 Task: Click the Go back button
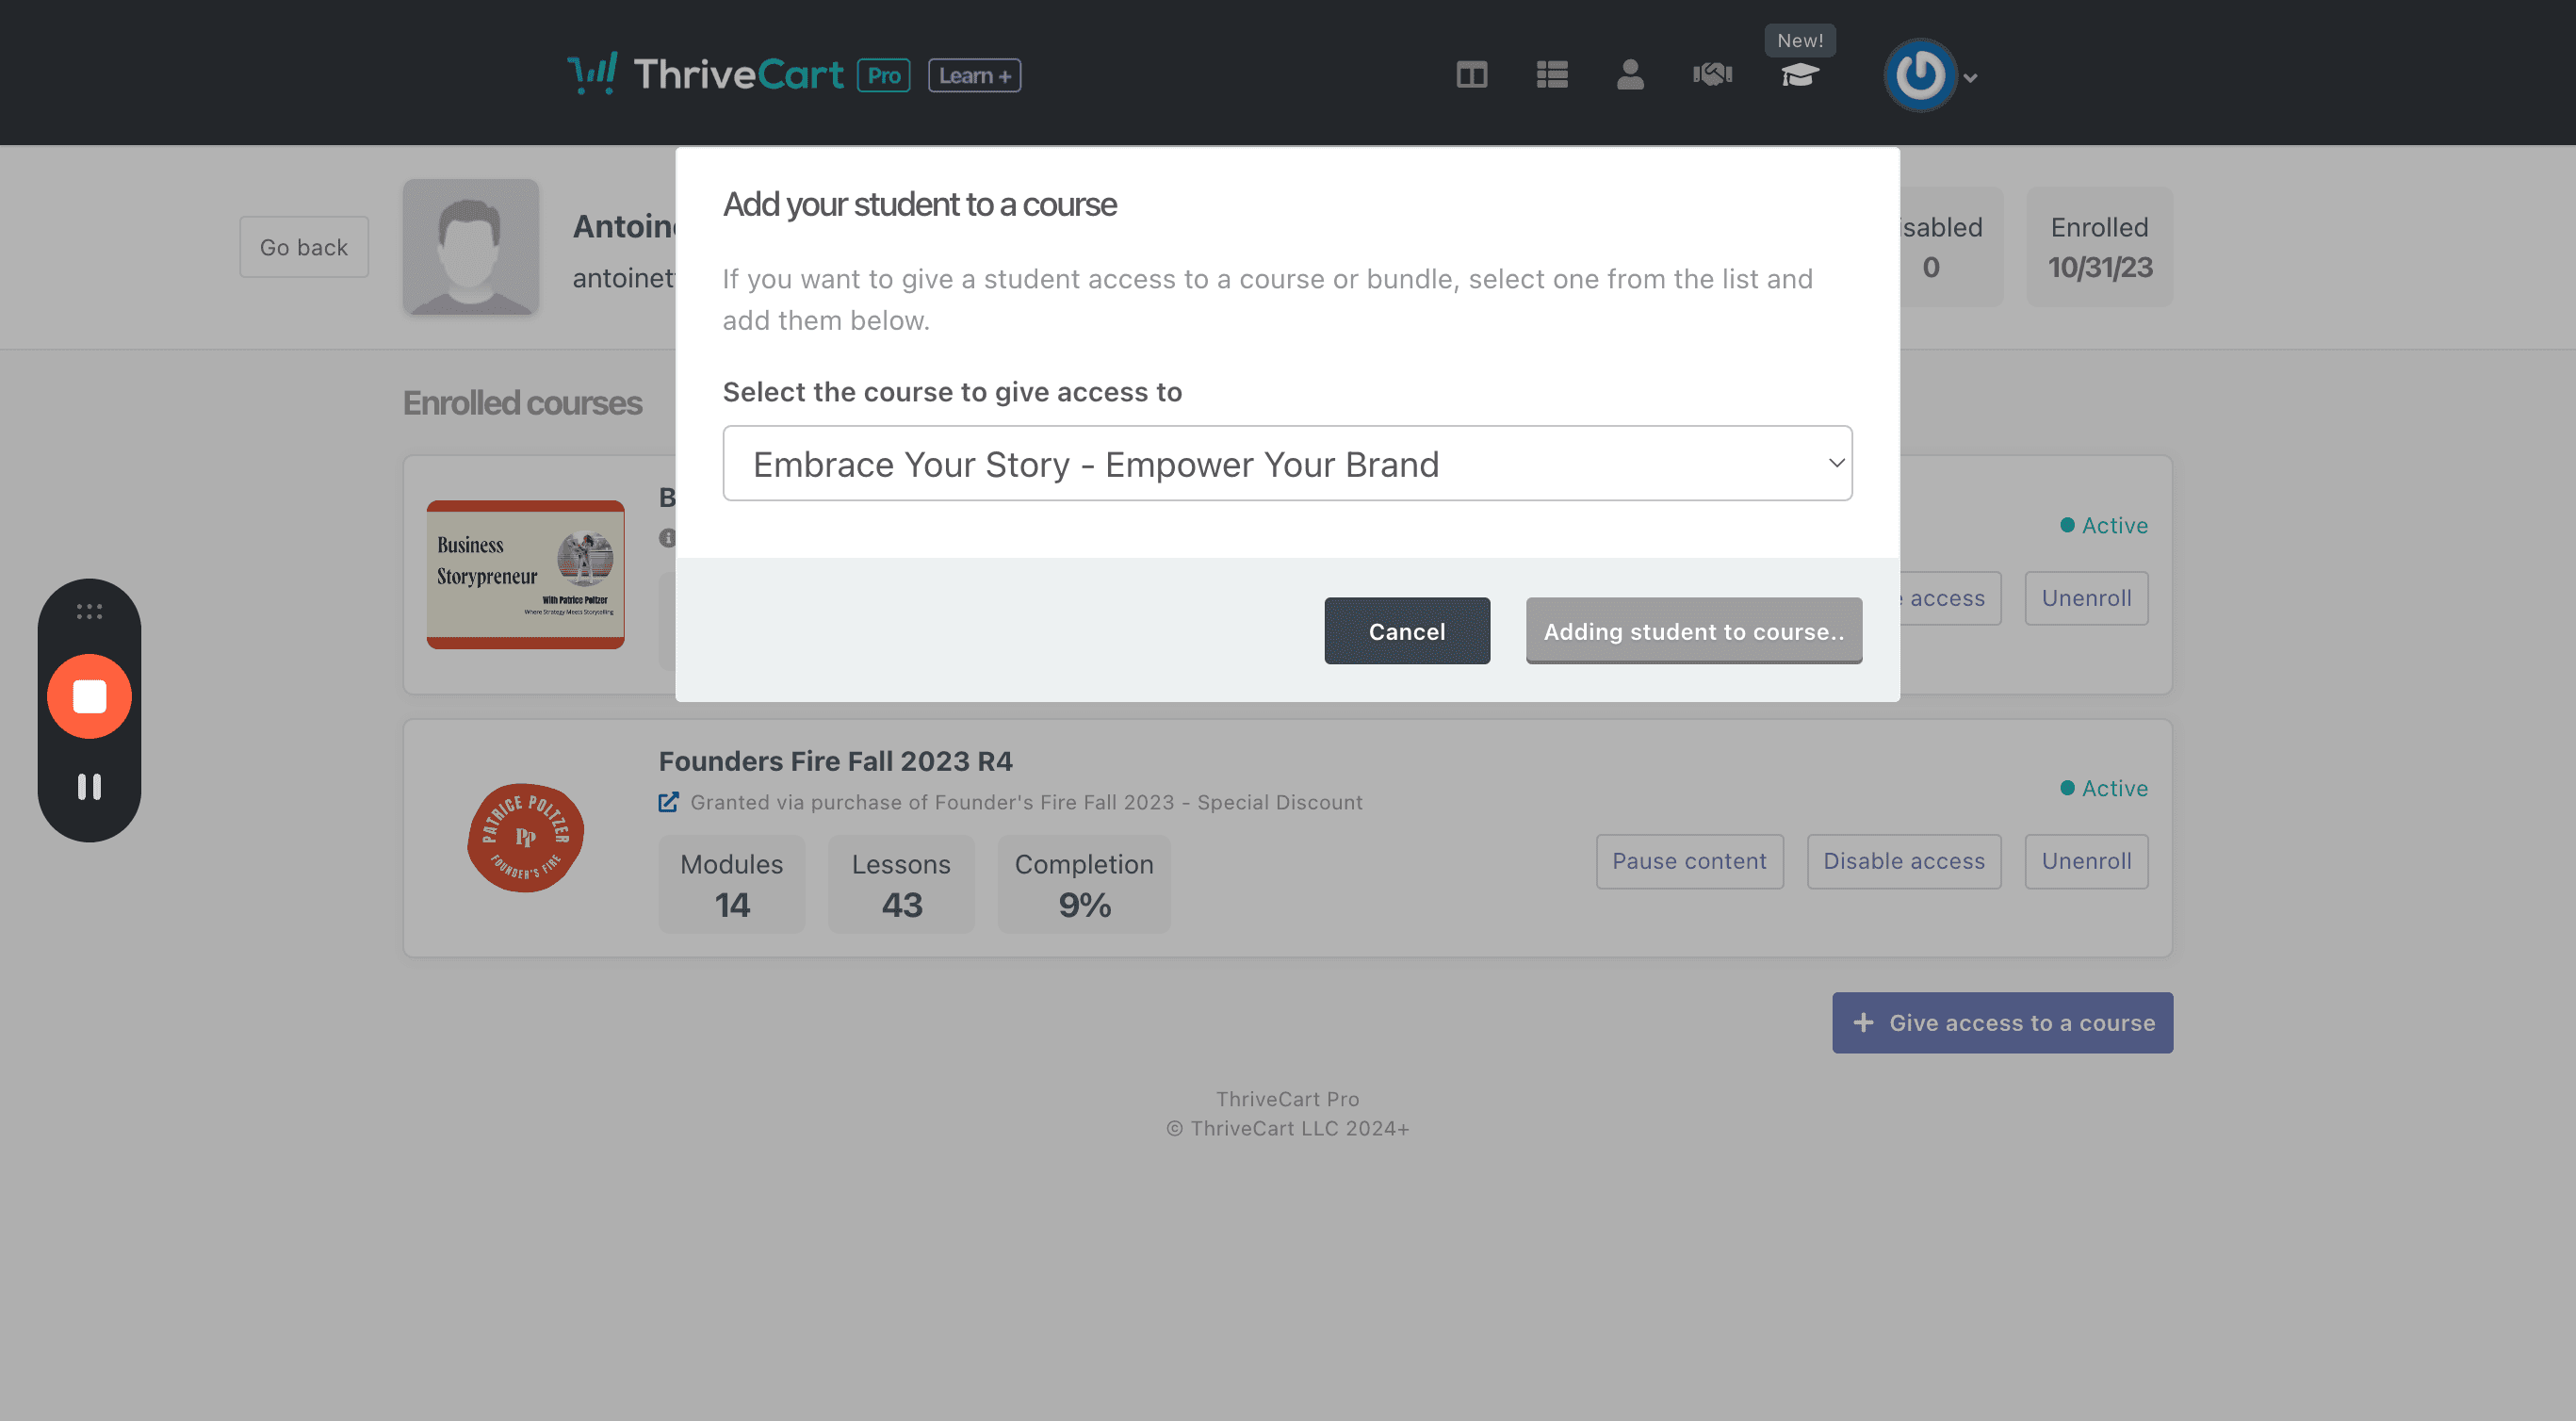304,247
